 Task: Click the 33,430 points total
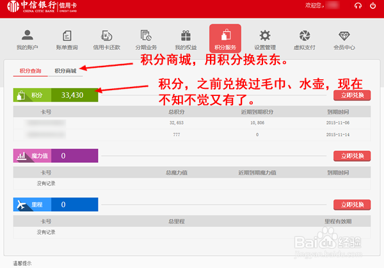(x=72, y=95)
